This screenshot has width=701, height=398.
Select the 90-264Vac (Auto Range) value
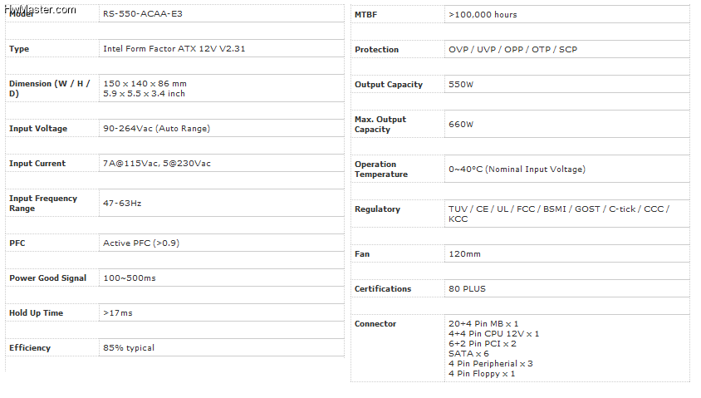point(156,128)
